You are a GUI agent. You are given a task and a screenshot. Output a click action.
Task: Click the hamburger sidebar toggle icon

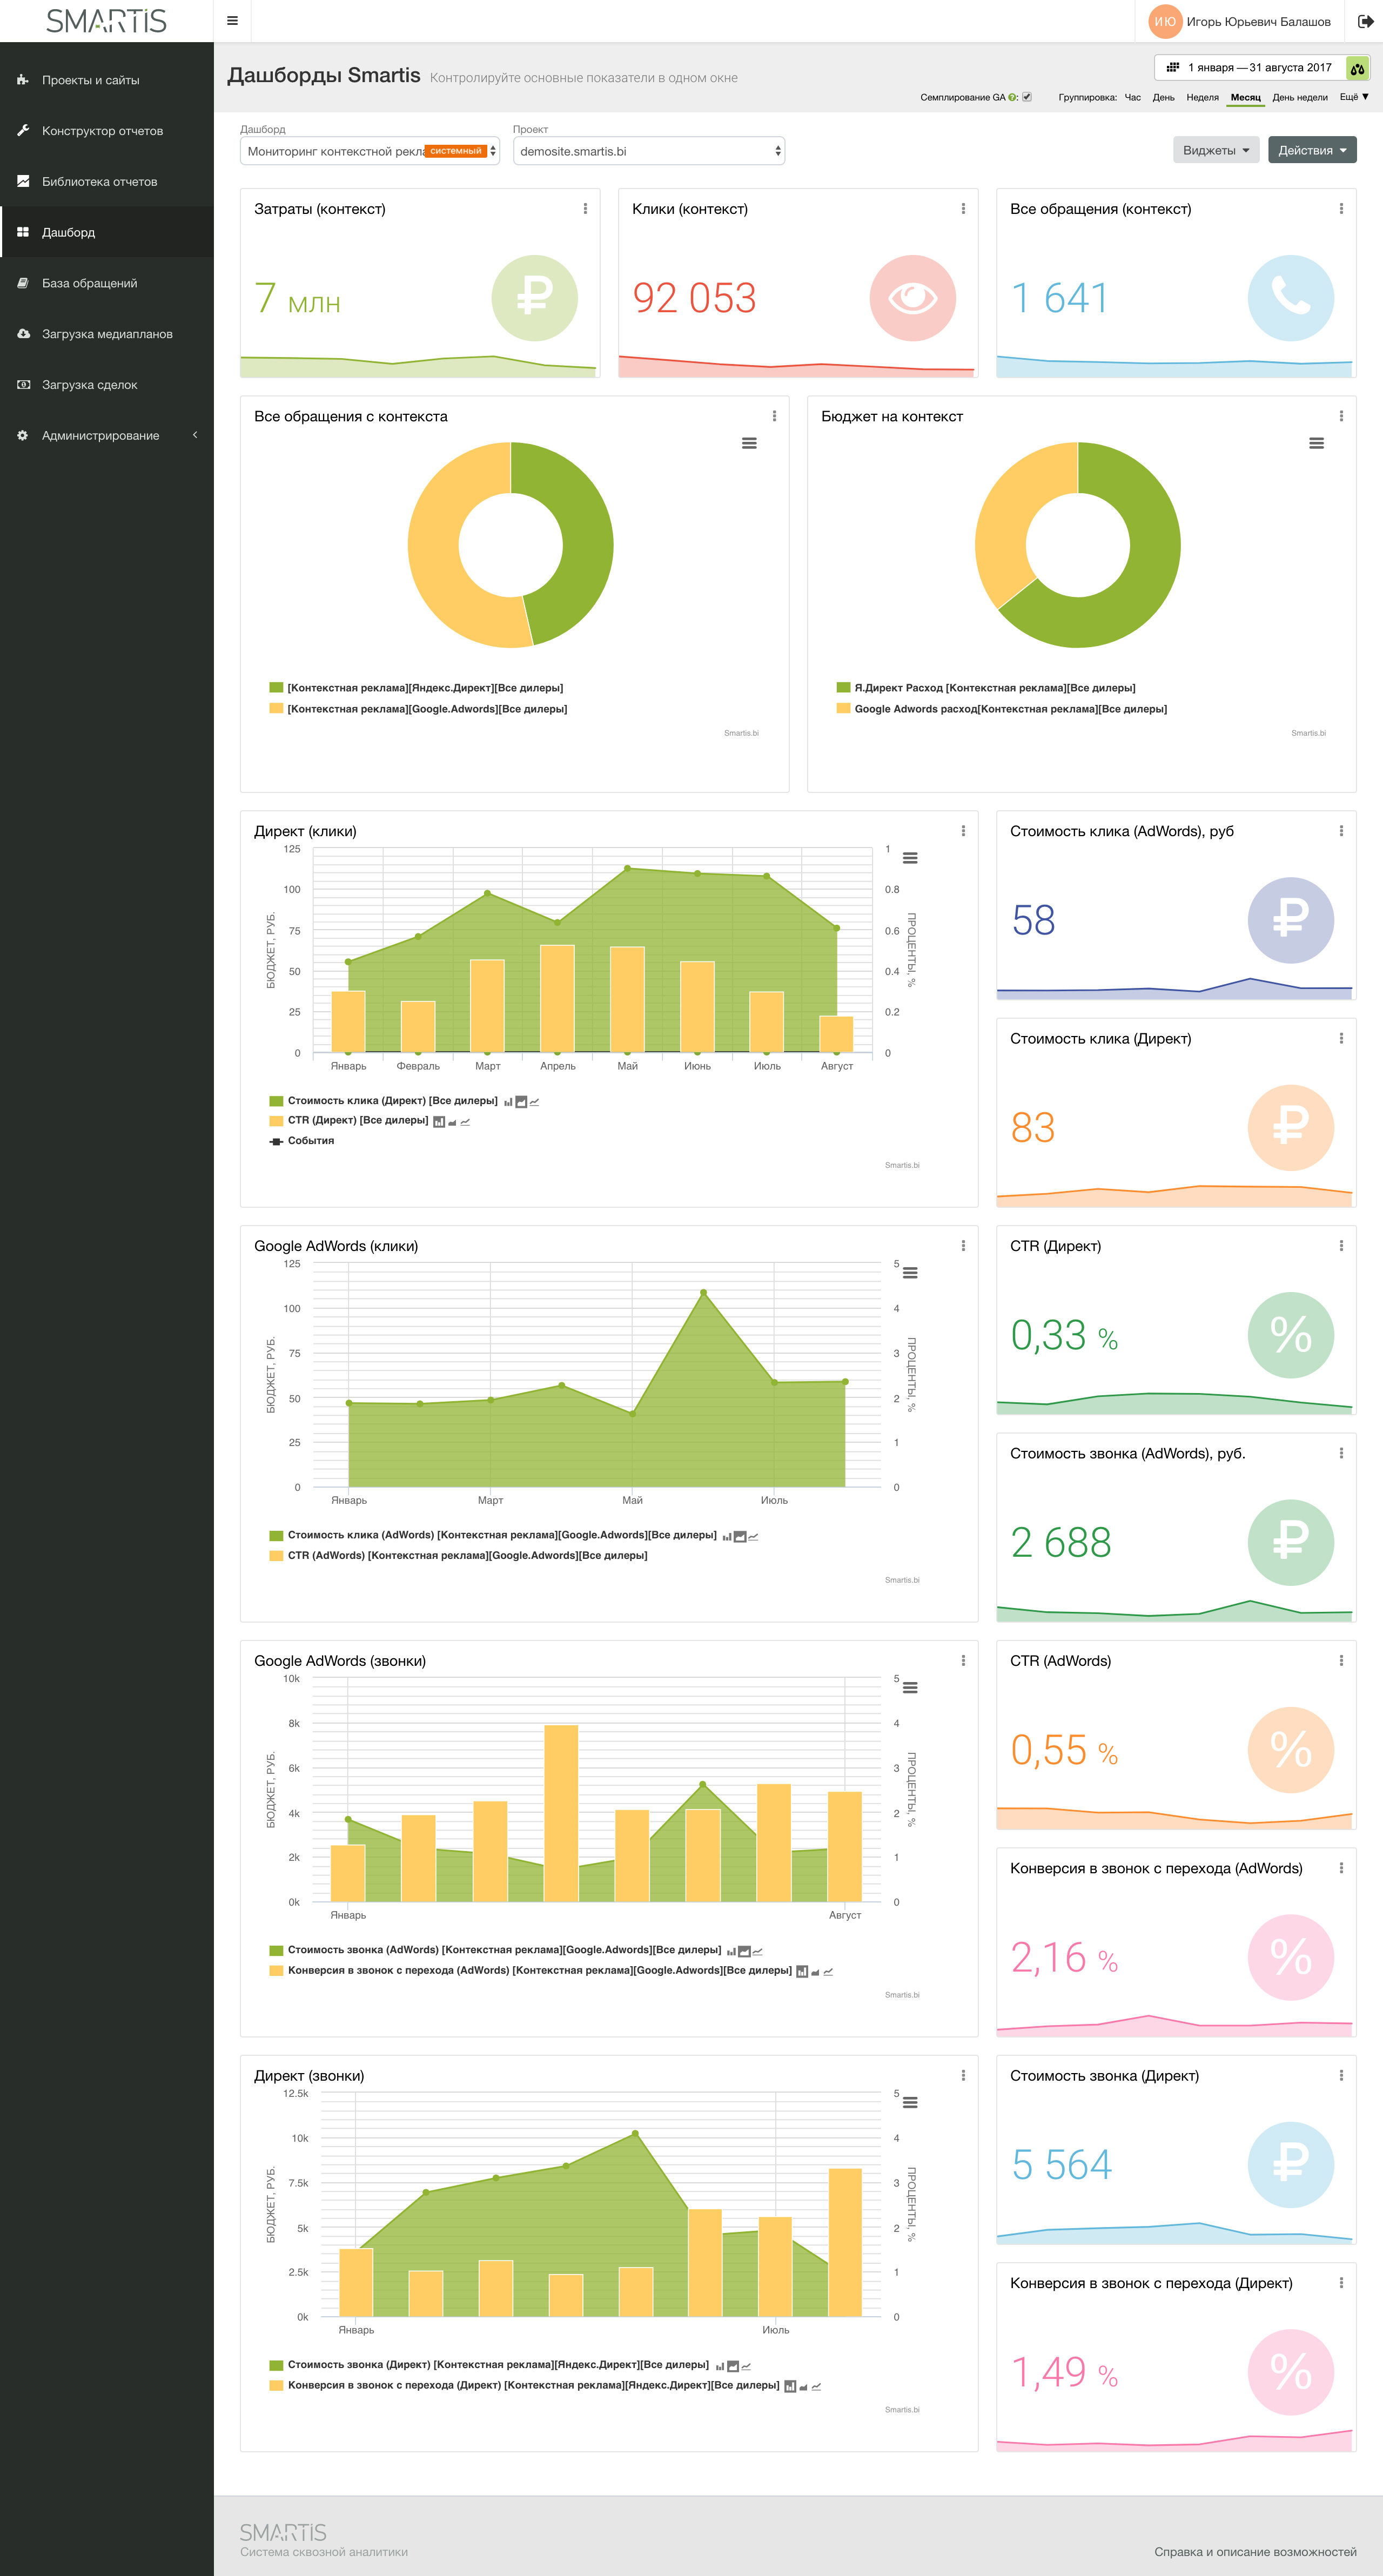point(232,21)
